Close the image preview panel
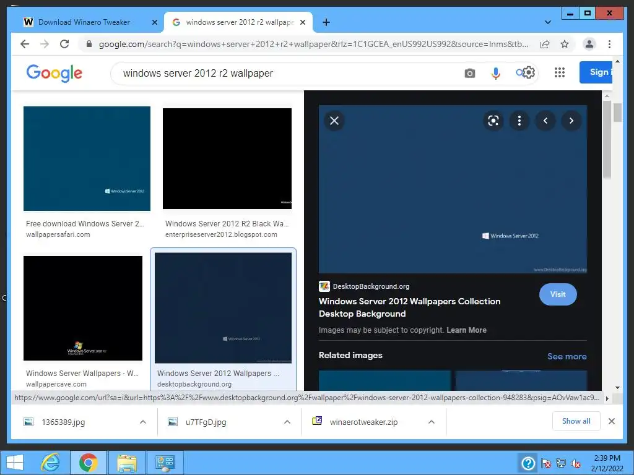The image size is (634, 475). tap(334, 121)
